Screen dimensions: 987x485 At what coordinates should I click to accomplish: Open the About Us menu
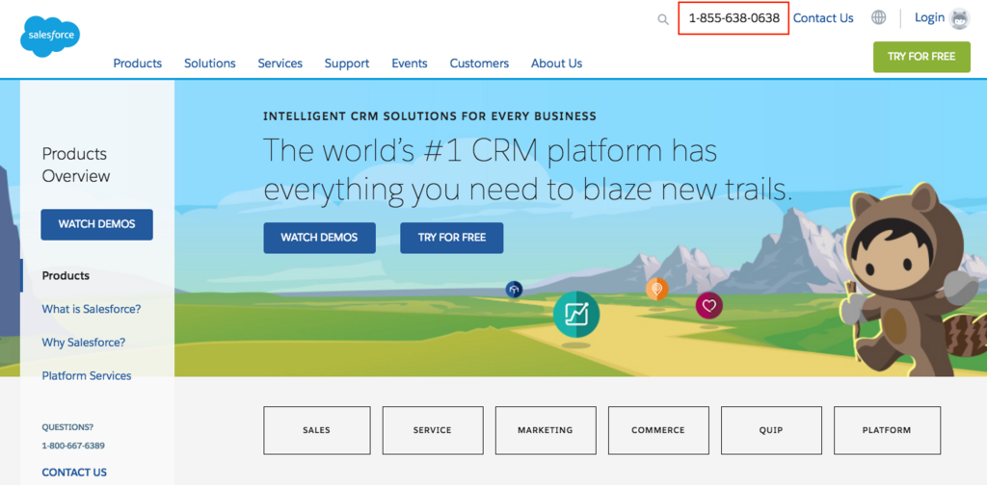point(556,64)
